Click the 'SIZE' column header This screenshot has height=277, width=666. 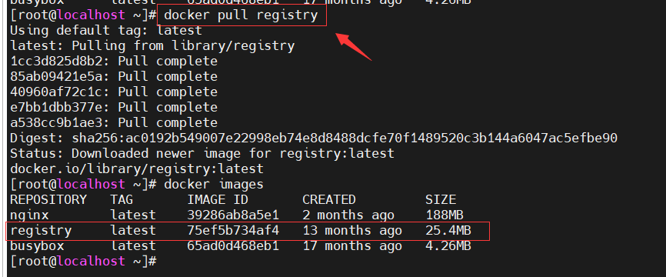tap(441, 200)
